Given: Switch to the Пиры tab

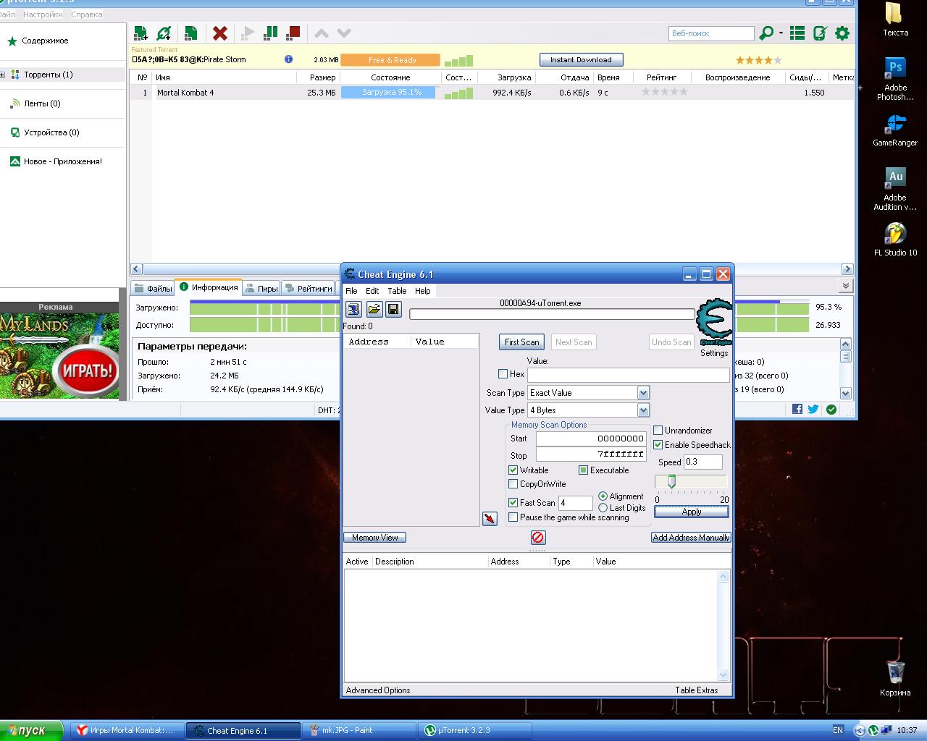Looking at the screenshot, I should (261, 289).
